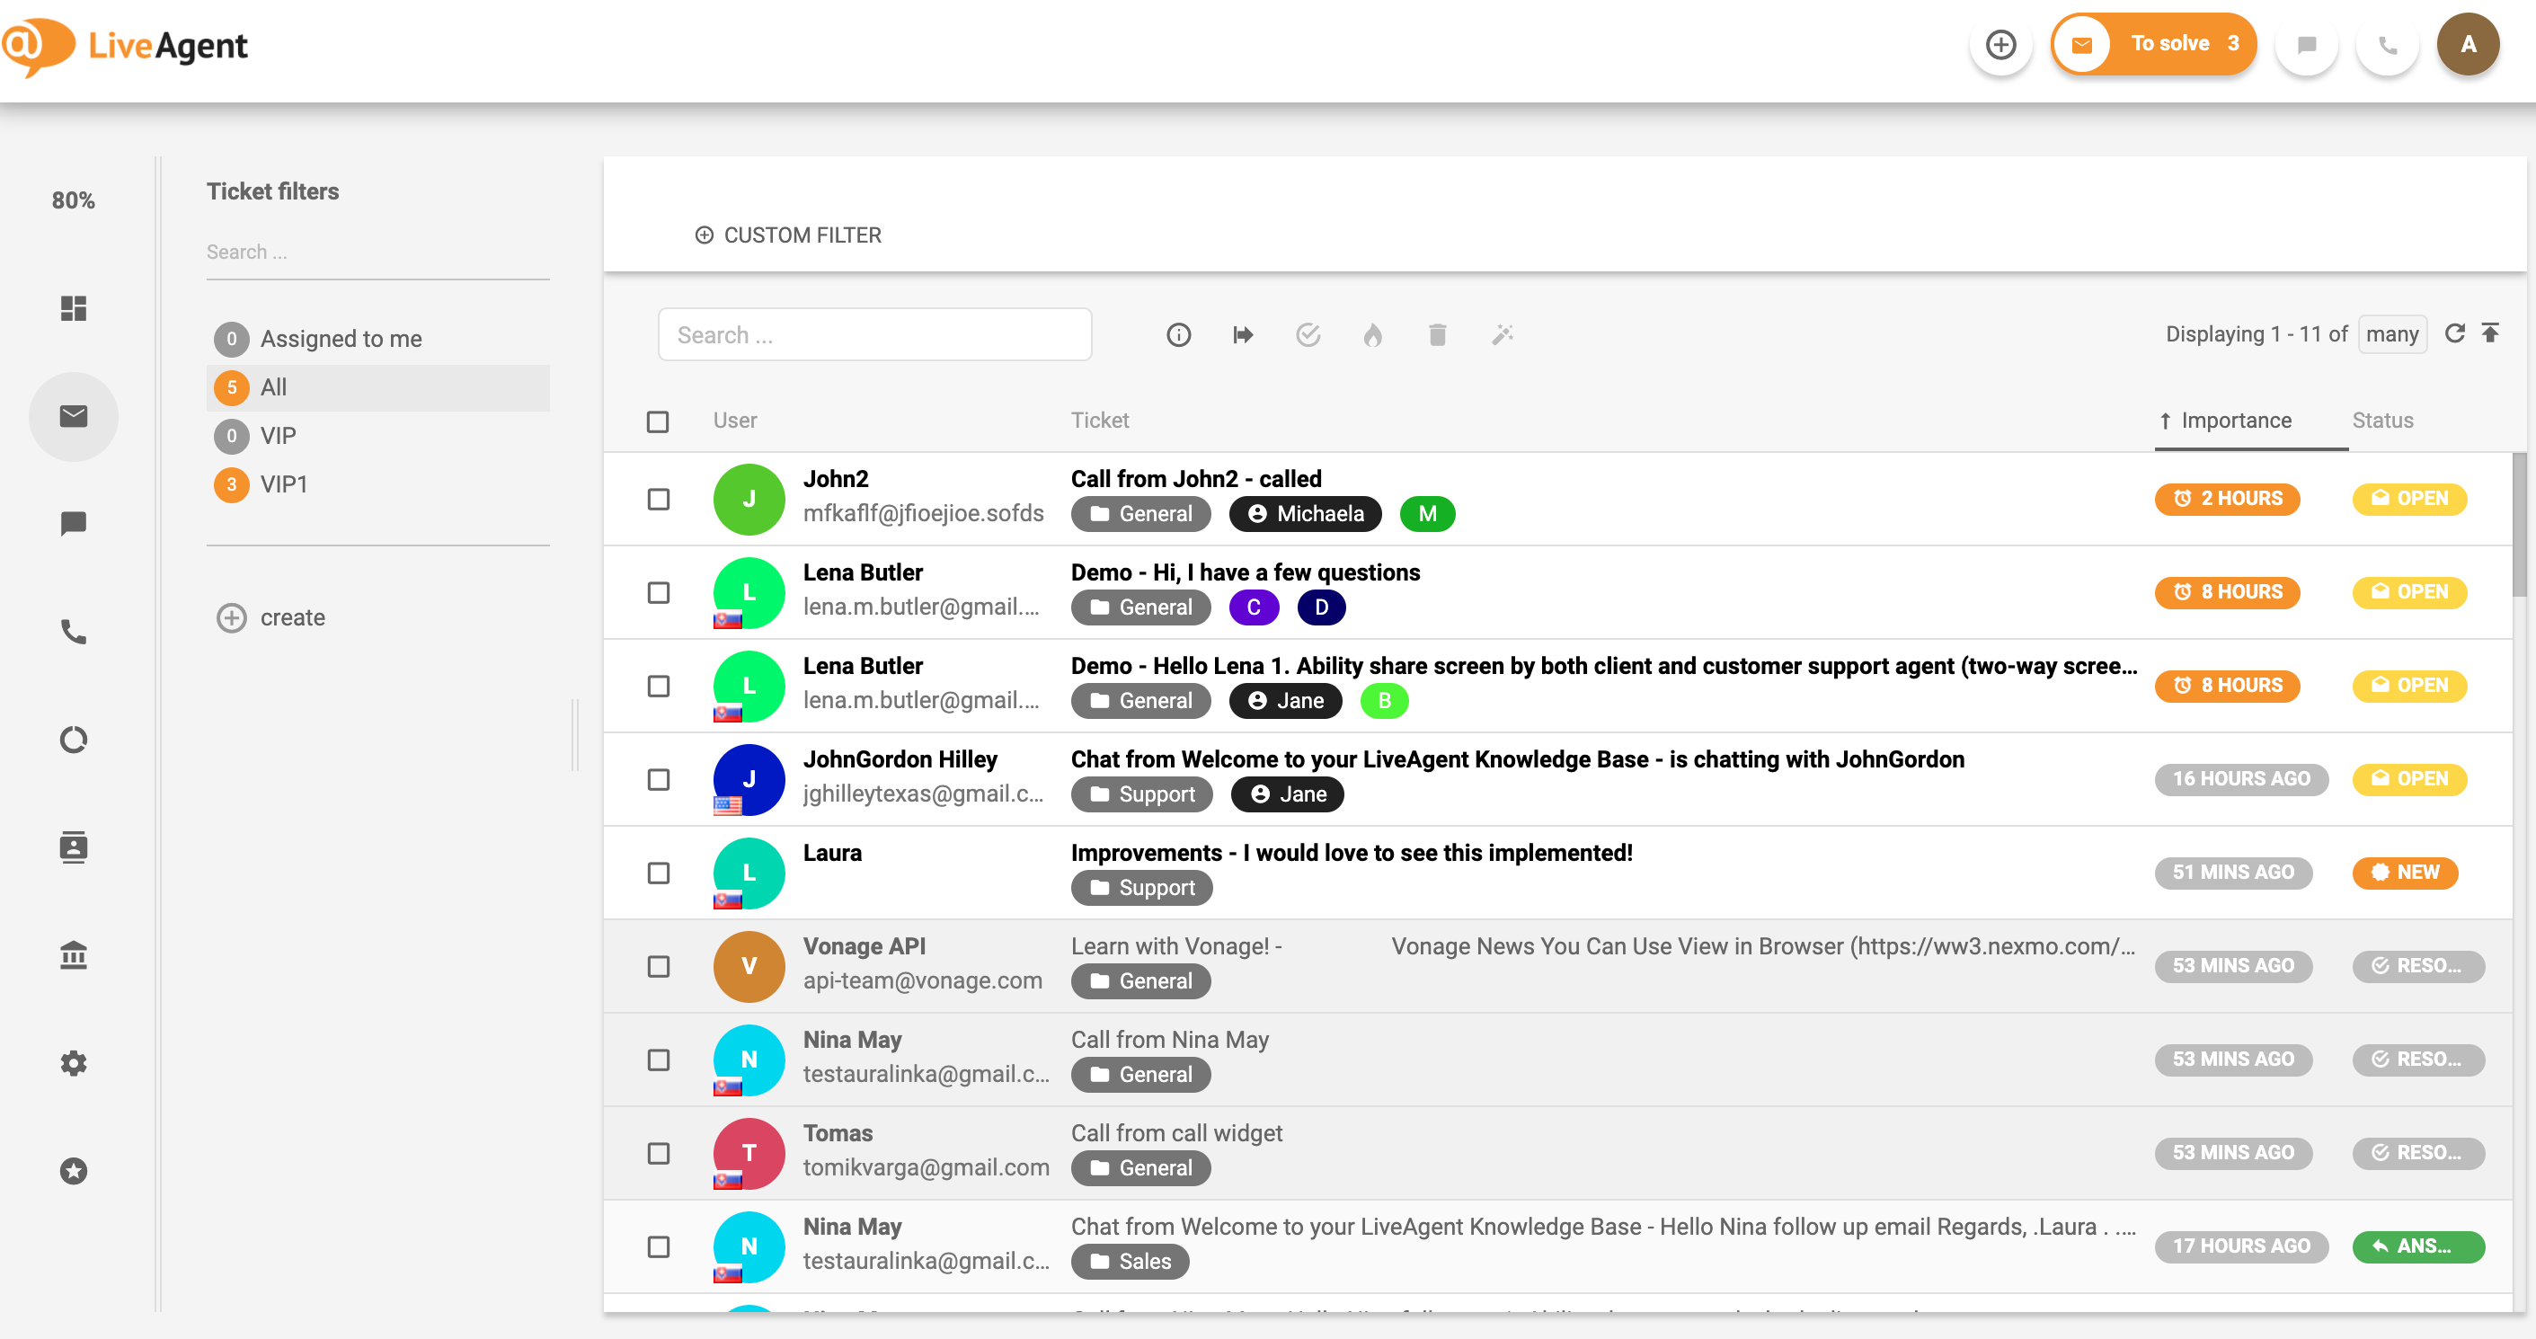Select the checkbox for John2's ticket
Screen dimensions: 2536x1339
pos(658,499)
